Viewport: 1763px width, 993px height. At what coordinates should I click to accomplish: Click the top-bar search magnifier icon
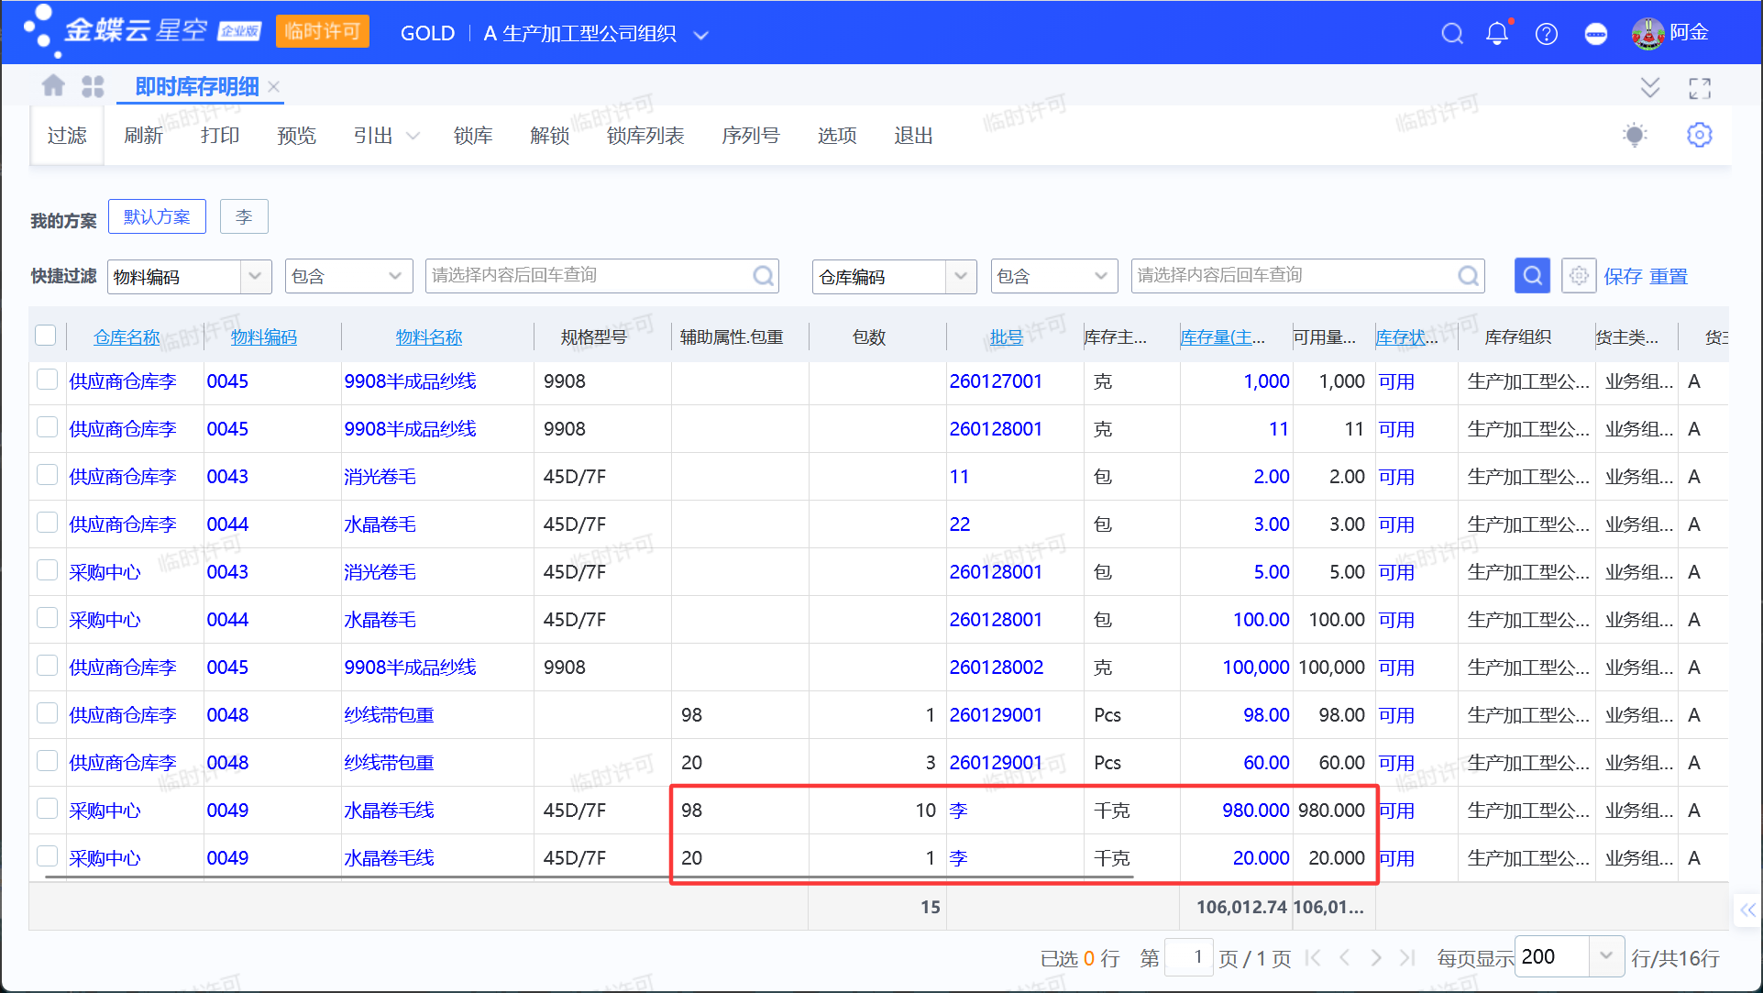tap(1451, 34)
